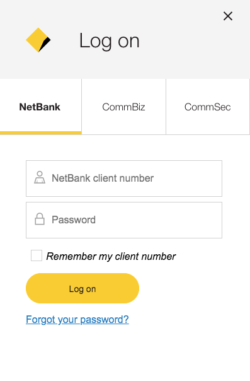Click the padlock icon in Password field

pos(40,219)
